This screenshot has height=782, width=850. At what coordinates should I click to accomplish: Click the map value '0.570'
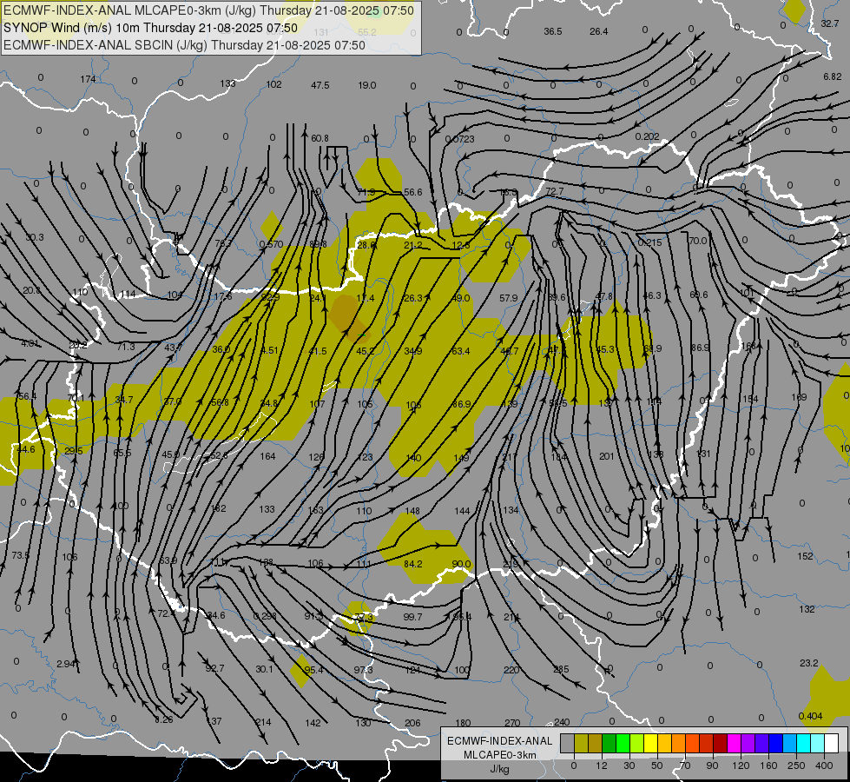click(x=271, y=244)
